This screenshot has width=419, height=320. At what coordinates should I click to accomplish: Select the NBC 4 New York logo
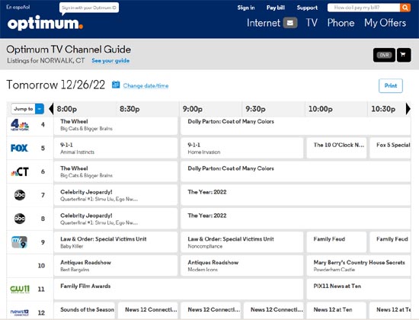coord(20,125)
